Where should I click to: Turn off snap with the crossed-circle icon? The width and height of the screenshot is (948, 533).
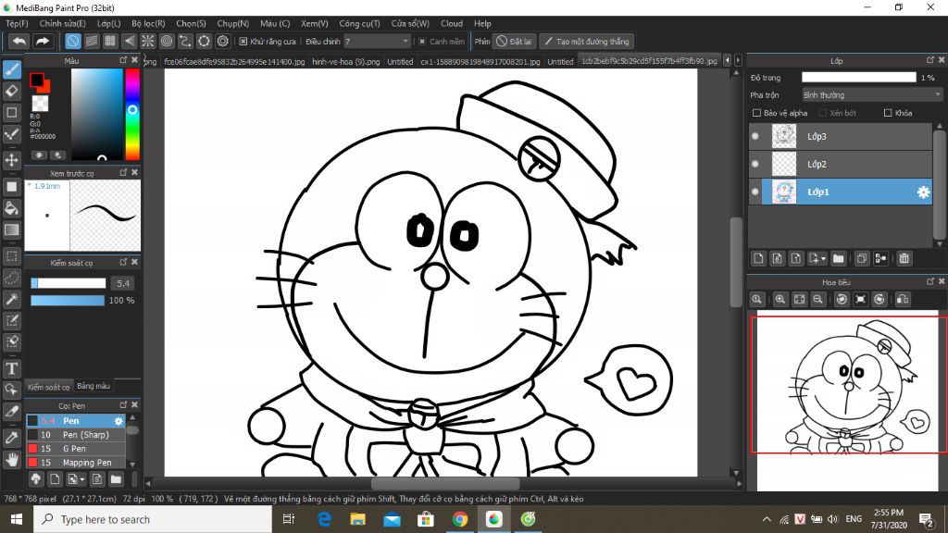click(72, 41)
